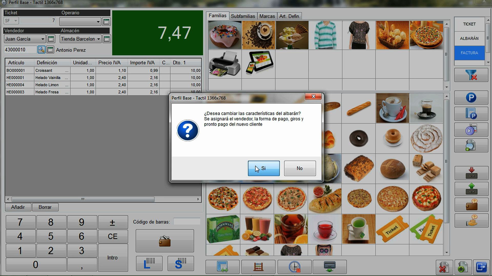The height and width of the screenshot is (276, 492).
Task: Open the Marcas tab
Action: click(267, 16)
